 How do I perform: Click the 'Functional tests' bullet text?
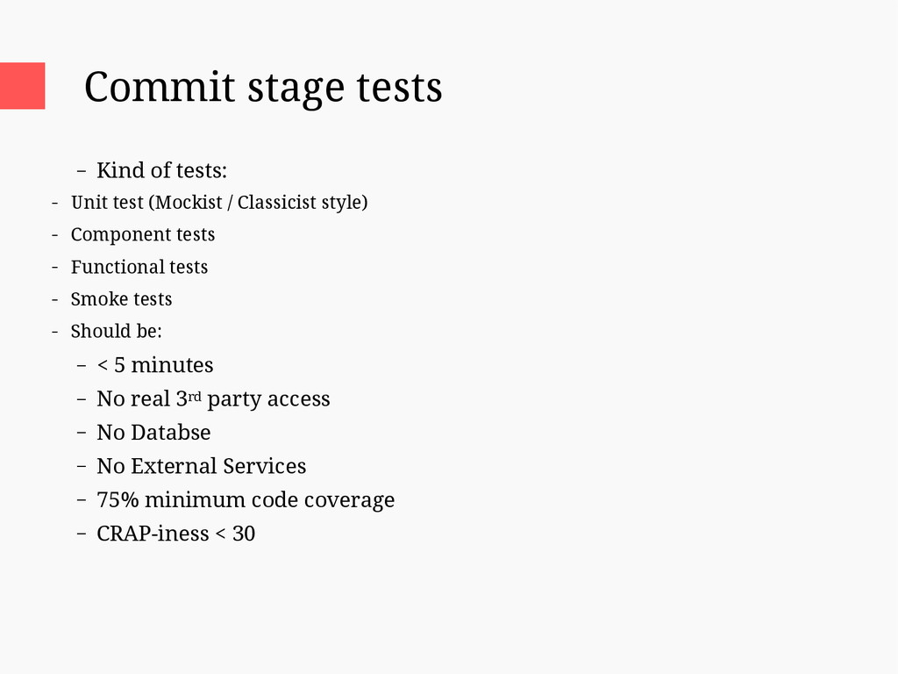pyautogui.click(x=139, y=267)
